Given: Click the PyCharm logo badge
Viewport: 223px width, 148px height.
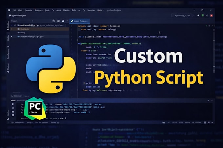Looking at the screenshot, I should (x=35, y=108).
